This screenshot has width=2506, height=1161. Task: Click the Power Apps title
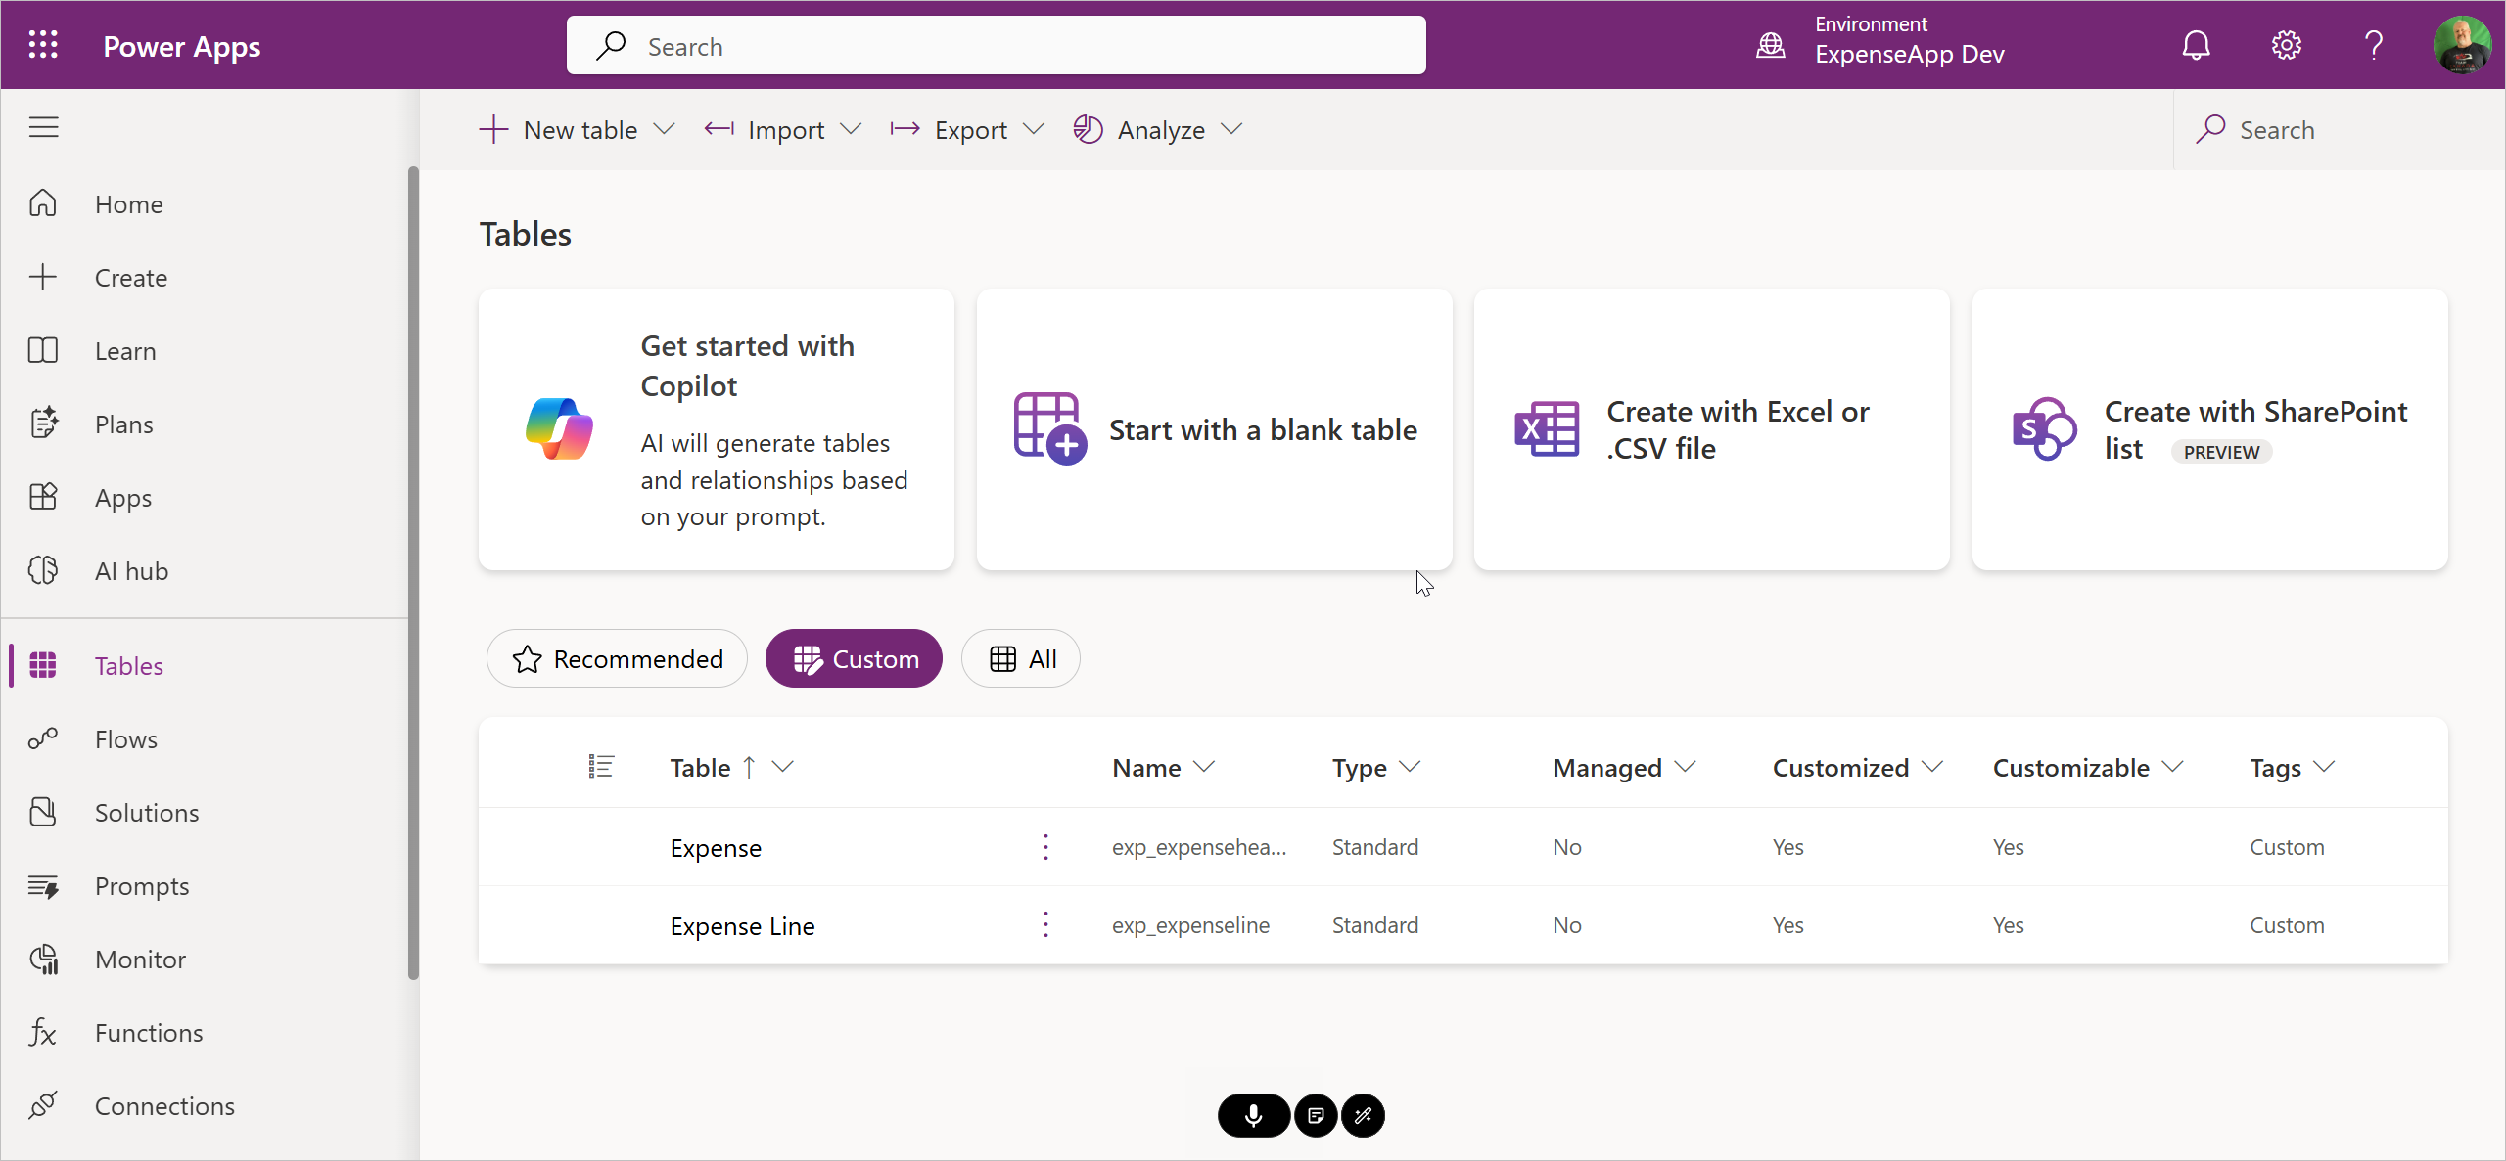point(182,46)
